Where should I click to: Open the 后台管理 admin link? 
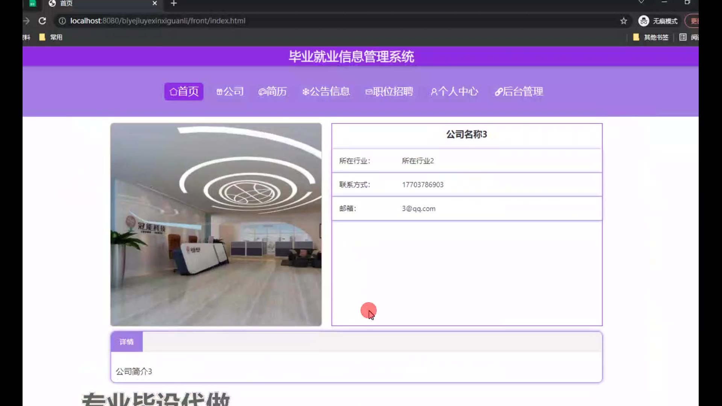[519, 91]
